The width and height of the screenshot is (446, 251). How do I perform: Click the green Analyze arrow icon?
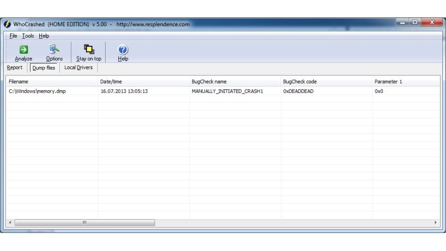[x=23, y=49]
